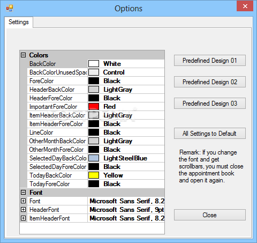Viewport: 257px width, 243px height.
Task: Select the SelectedDayBackColor property name
Action: [x=58, y=158]
